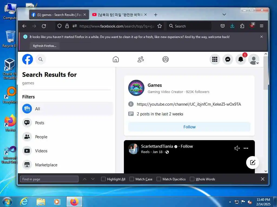Open Facebook menu grid icon
The width and height of the screenshot is (277, 207).
coord(215,59)
